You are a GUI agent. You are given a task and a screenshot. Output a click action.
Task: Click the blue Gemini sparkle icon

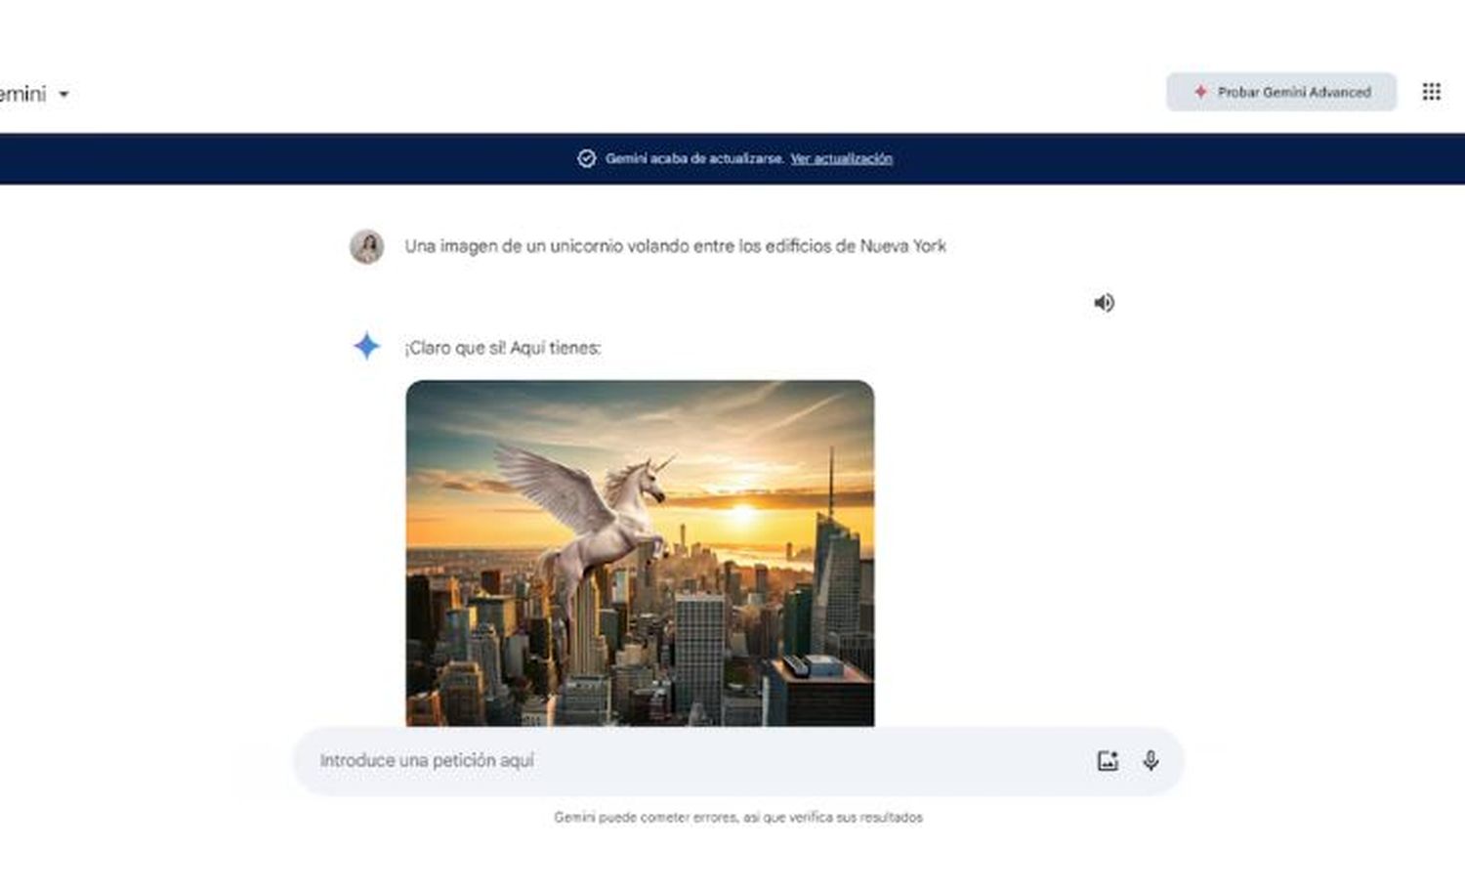pyautogui.click(x=366, y=346)
